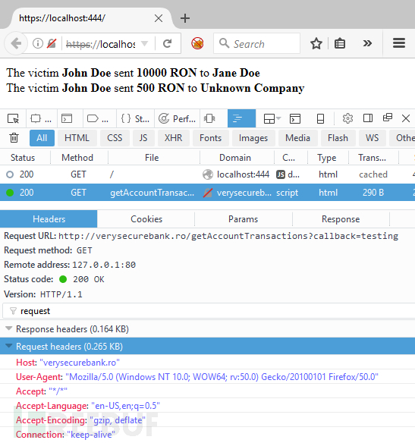The width and height of the screenshot is (415, 443).
Task: Select the getAccountTransac... request row
Action: (207, 193)
